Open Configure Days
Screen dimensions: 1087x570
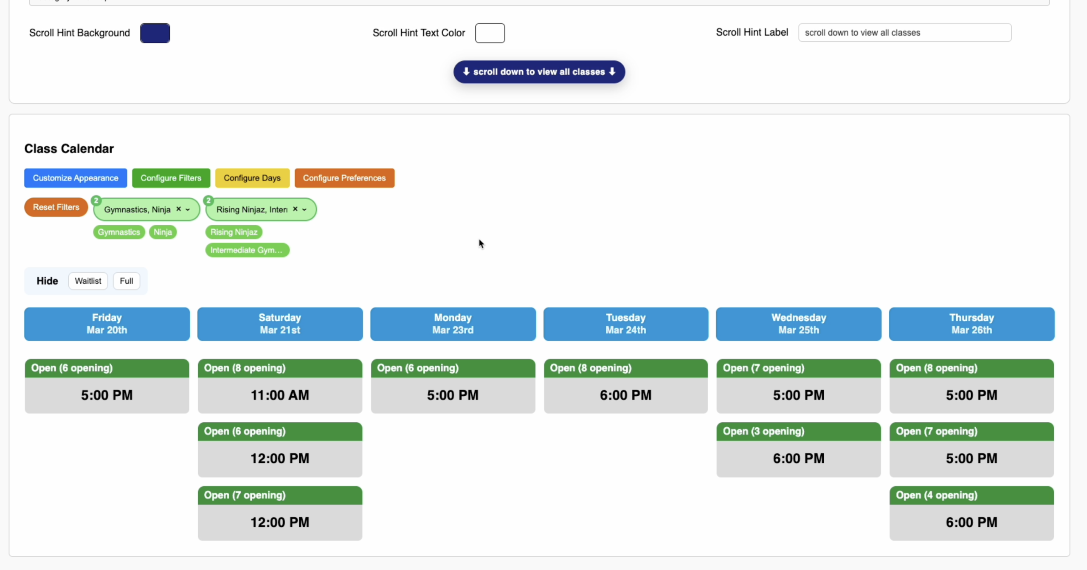coord(252,178)
